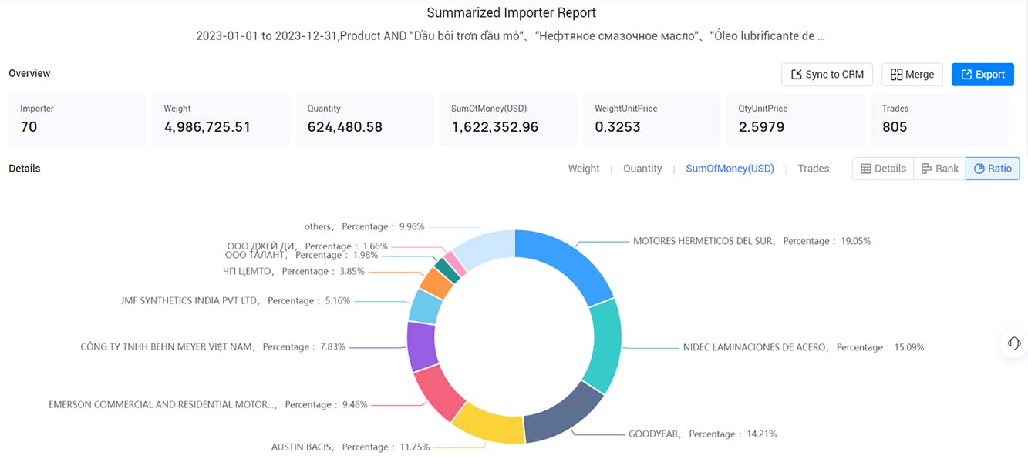The height and width of the screenshot is (462, 1028).
Task: Click the ООО ТАЛАНТ 1.98% label
Action: 302,255
